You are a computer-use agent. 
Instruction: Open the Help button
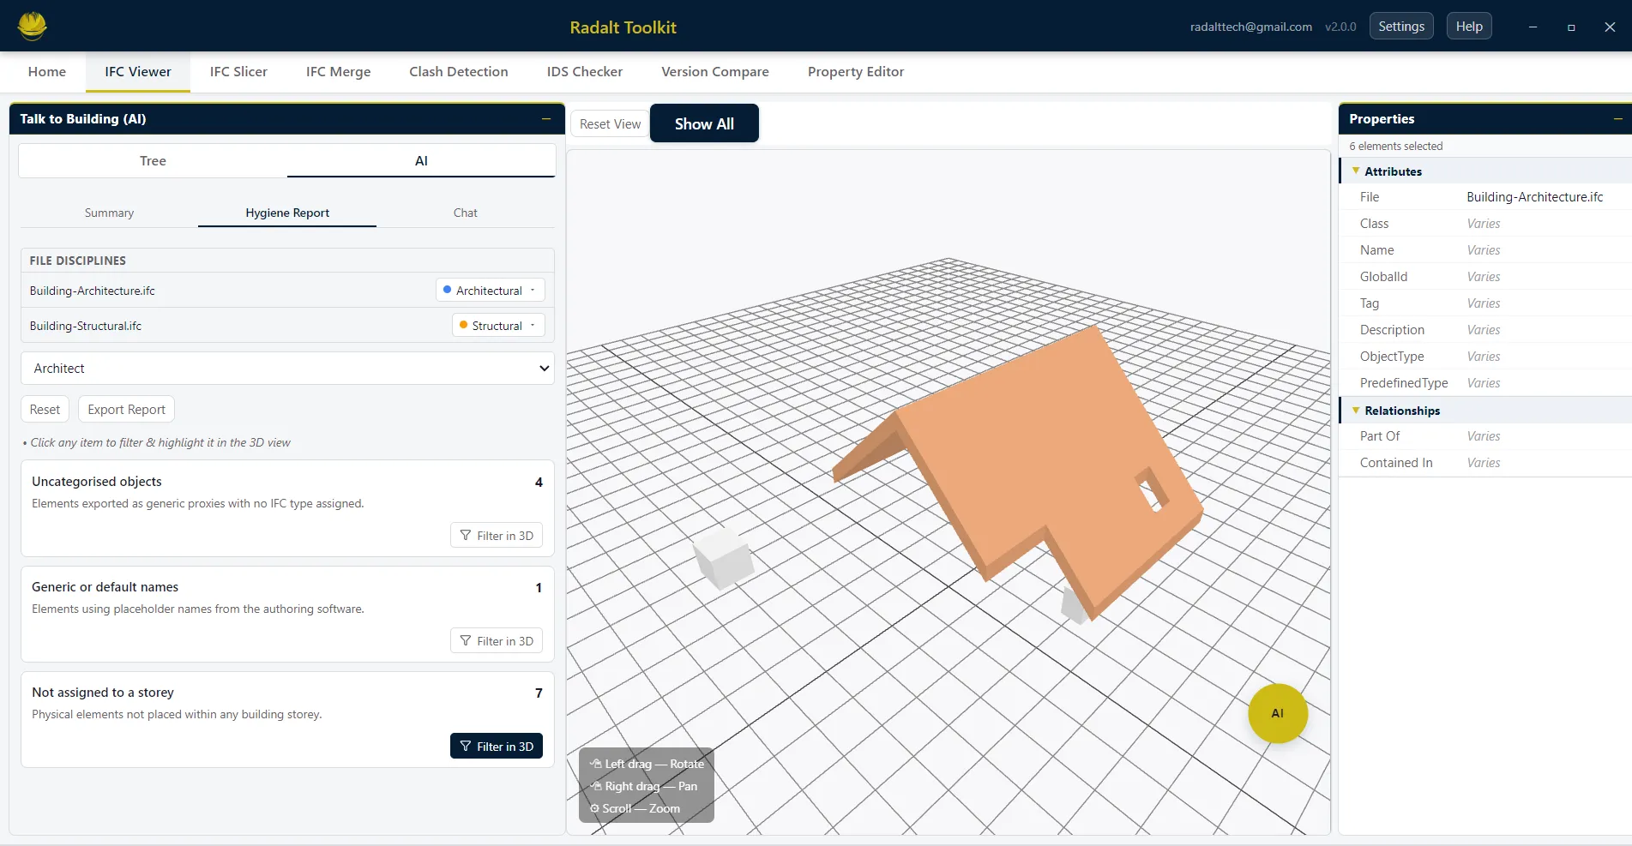[1469, 27]
